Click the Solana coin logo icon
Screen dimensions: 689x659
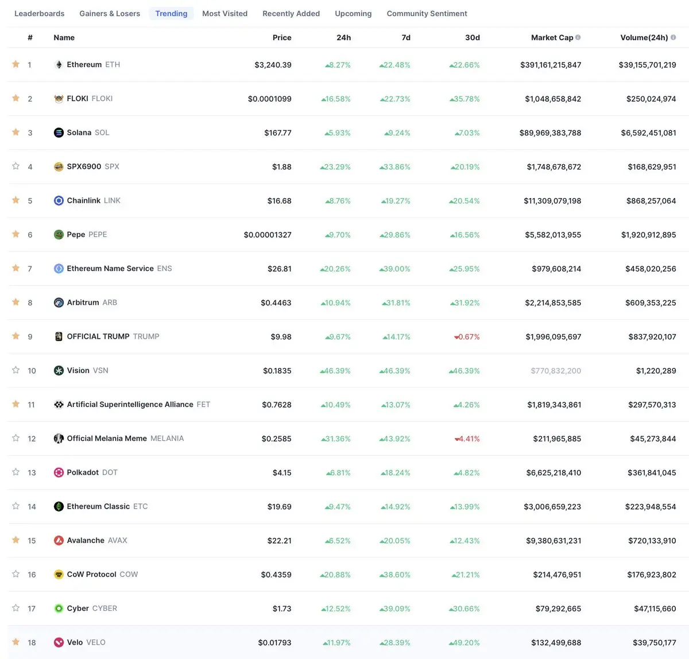(59, 133)
